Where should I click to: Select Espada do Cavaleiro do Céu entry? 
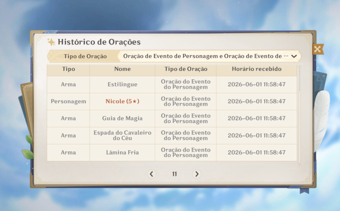coord(122,135)
